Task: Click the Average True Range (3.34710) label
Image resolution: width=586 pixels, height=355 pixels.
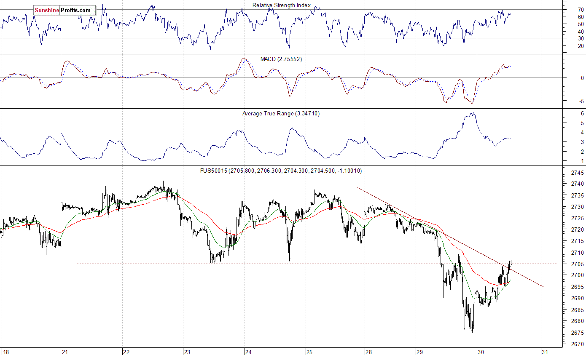Action: point(281,114)
